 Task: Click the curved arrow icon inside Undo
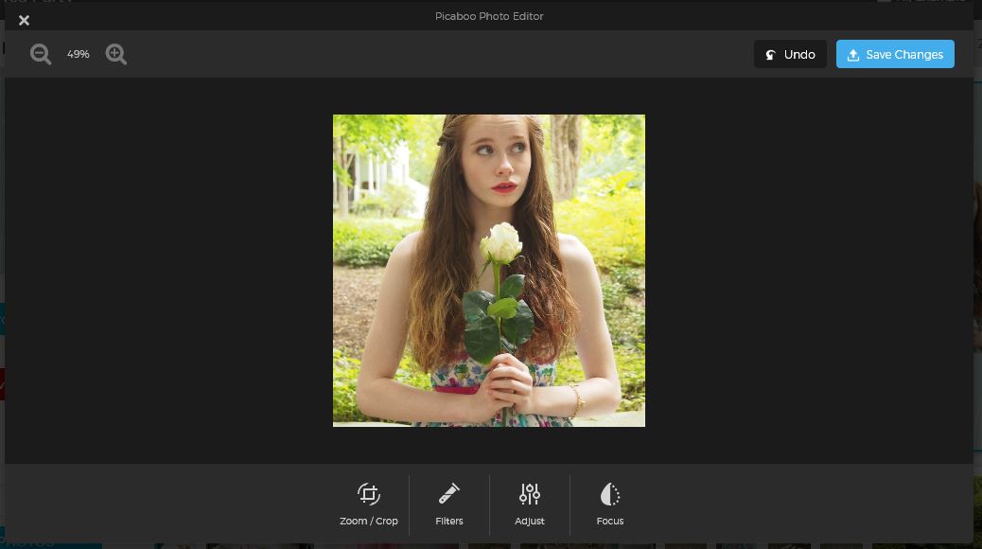point(772,55)
